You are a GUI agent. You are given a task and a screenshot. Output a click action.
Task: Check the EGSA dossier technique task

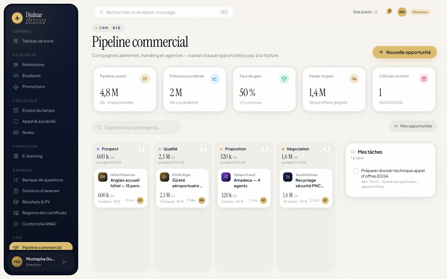click(356, 171)
